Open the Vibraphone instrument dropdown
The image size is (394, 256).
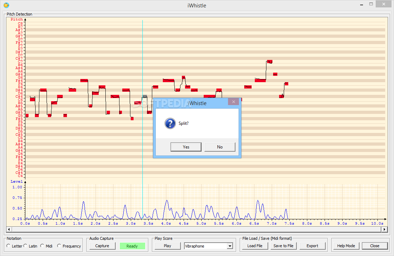[x=230, y=246]
